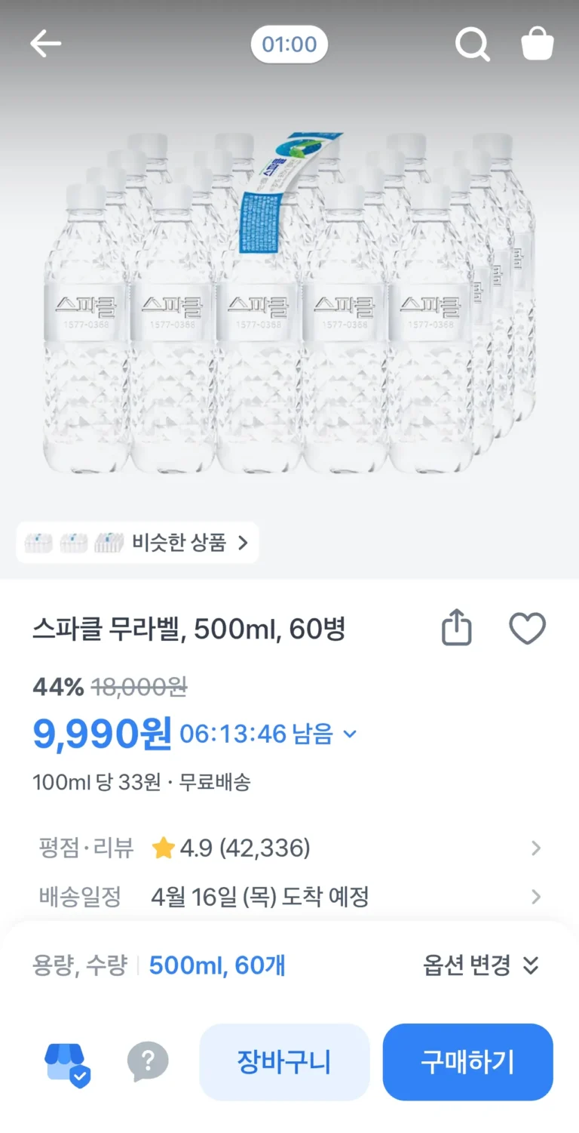Click the 스파클 무라벨 product title

pos(188,629)
